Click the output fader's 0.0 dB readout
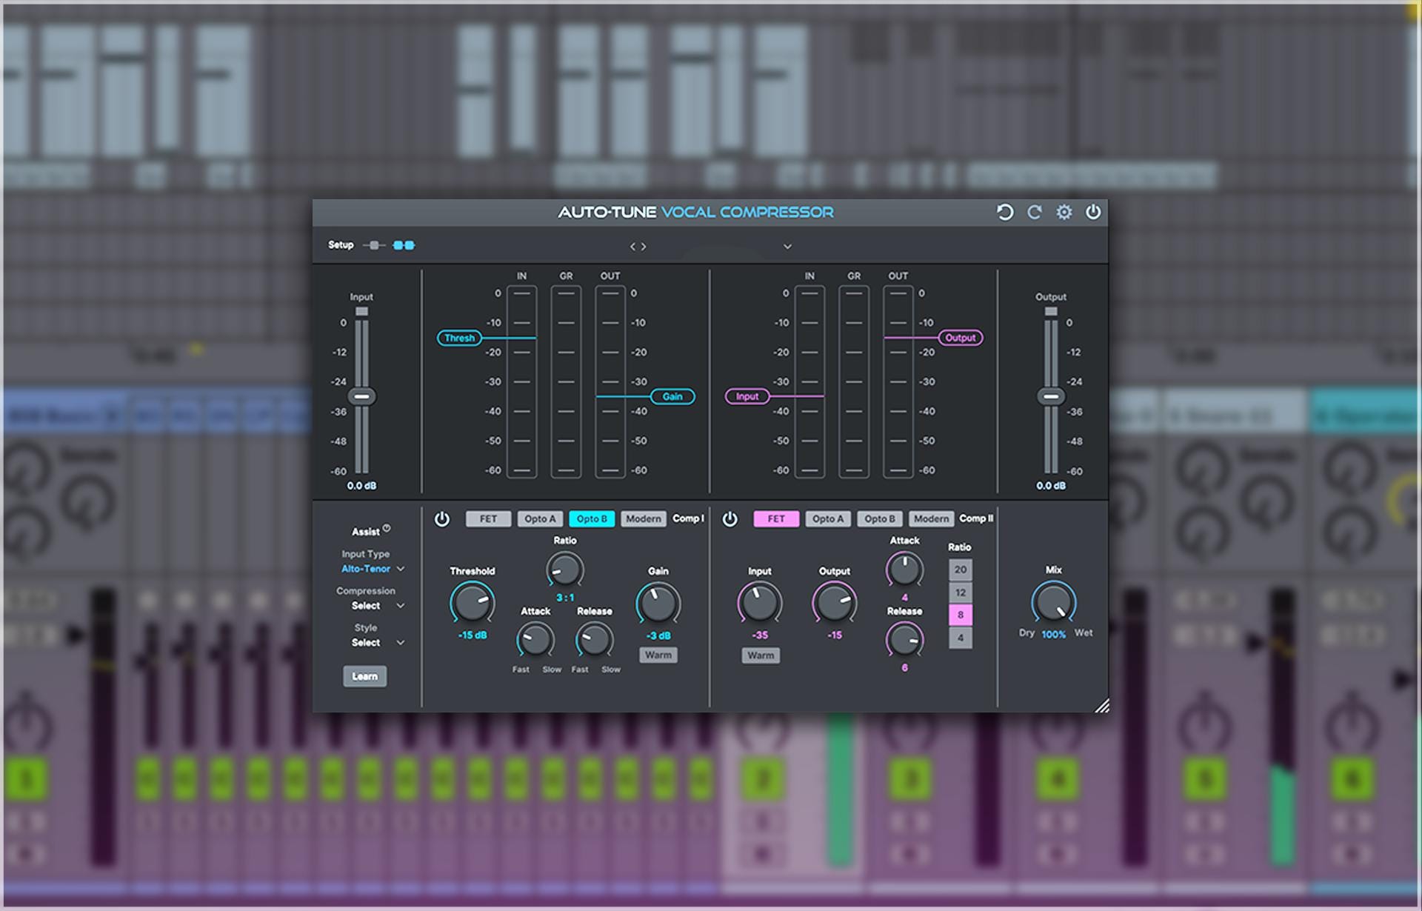 1051,486
